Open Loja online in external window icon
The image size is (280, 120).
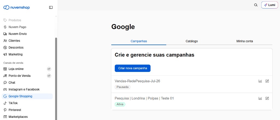(49, 69)
